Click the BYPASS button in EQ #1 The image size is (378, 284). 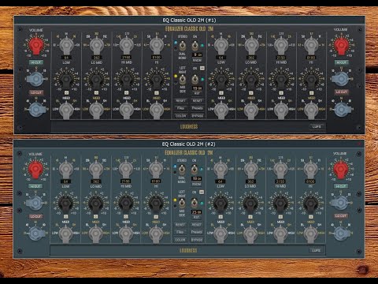[197, 116]
